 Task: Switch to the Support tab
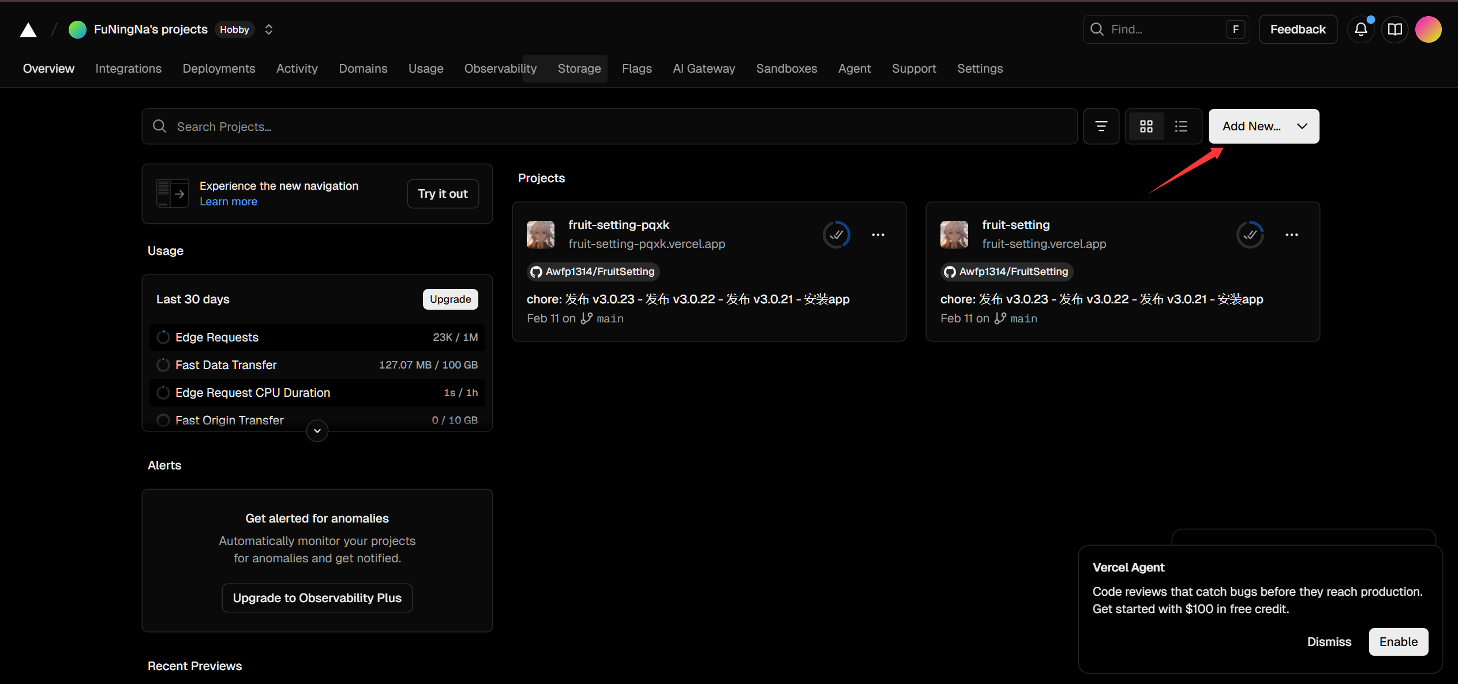(914, 69)
